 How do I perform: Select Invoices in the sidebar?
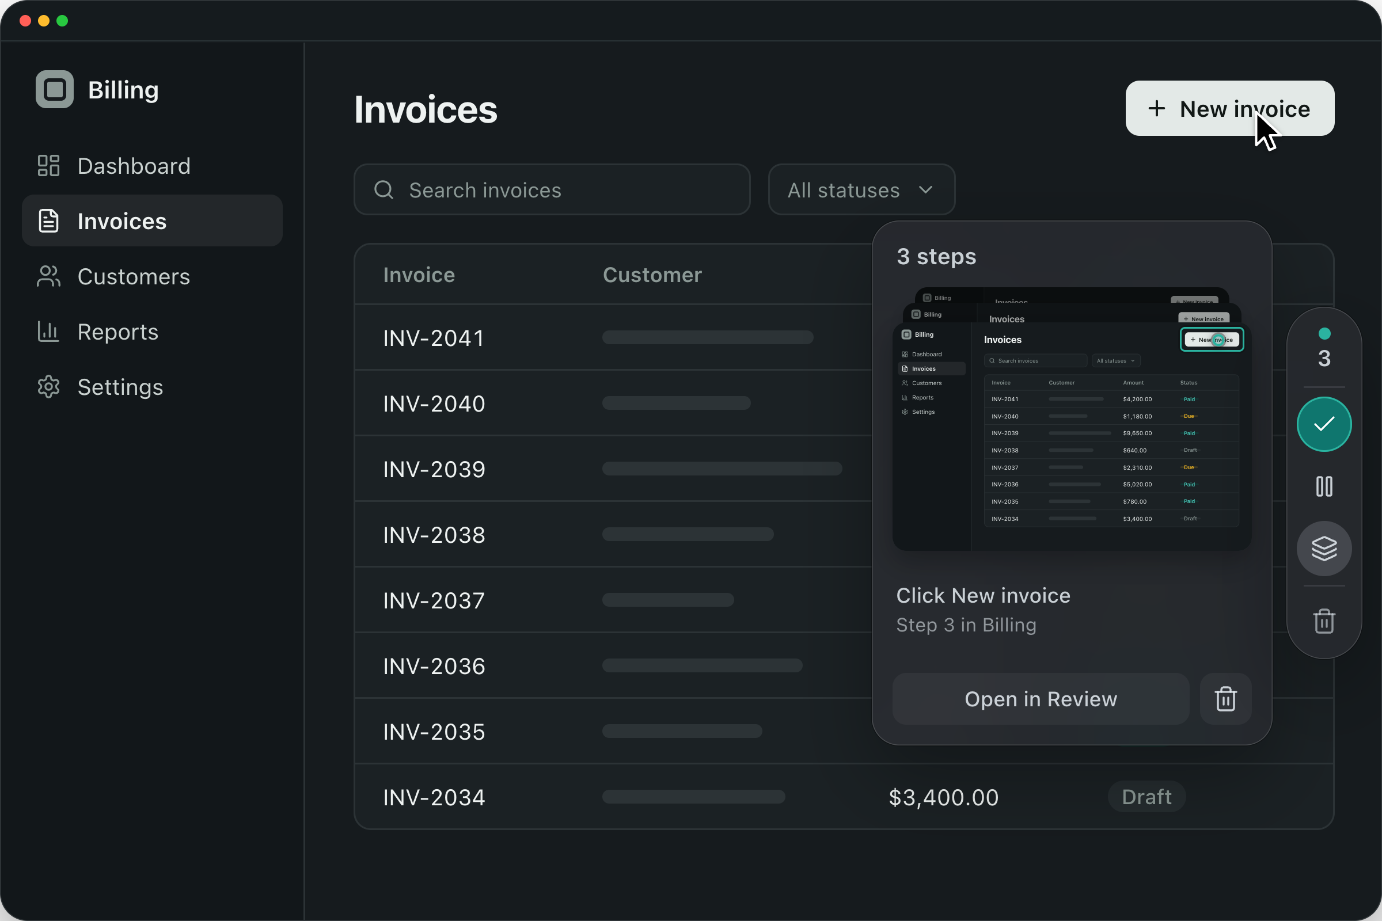(x=152, y=221)
